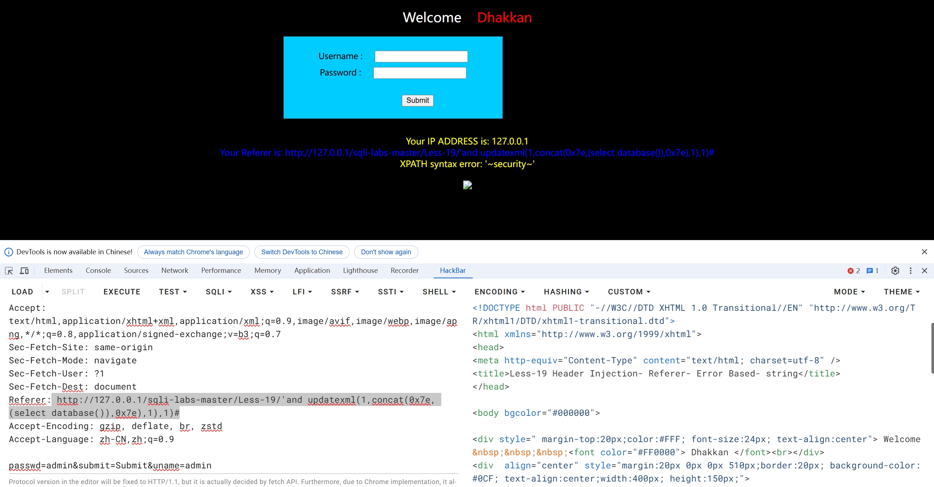The image size is (934, 487).
Task: Switch to the Console tab
Action: tap(98, 270)
